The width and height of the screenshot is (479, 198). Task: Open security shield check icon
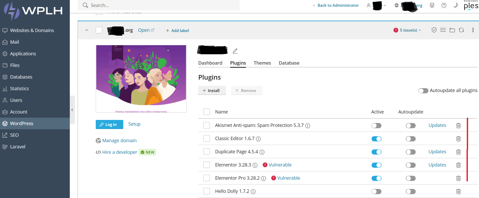pos(434,30)
